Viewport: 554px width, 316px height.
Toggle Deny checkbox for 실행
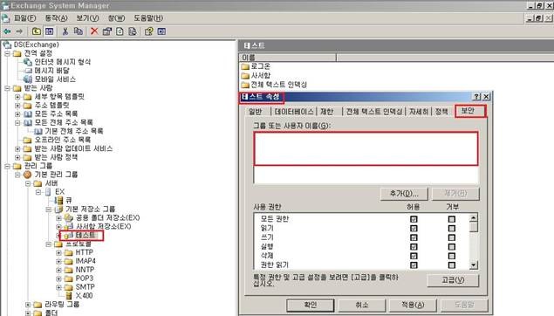tap(452, 247)
